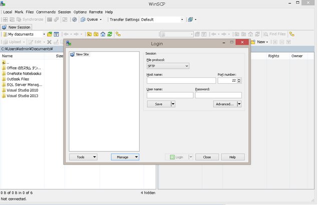Expand the Save button dropdown arrow
The image size is (318, 205).
tap(173, 104)
